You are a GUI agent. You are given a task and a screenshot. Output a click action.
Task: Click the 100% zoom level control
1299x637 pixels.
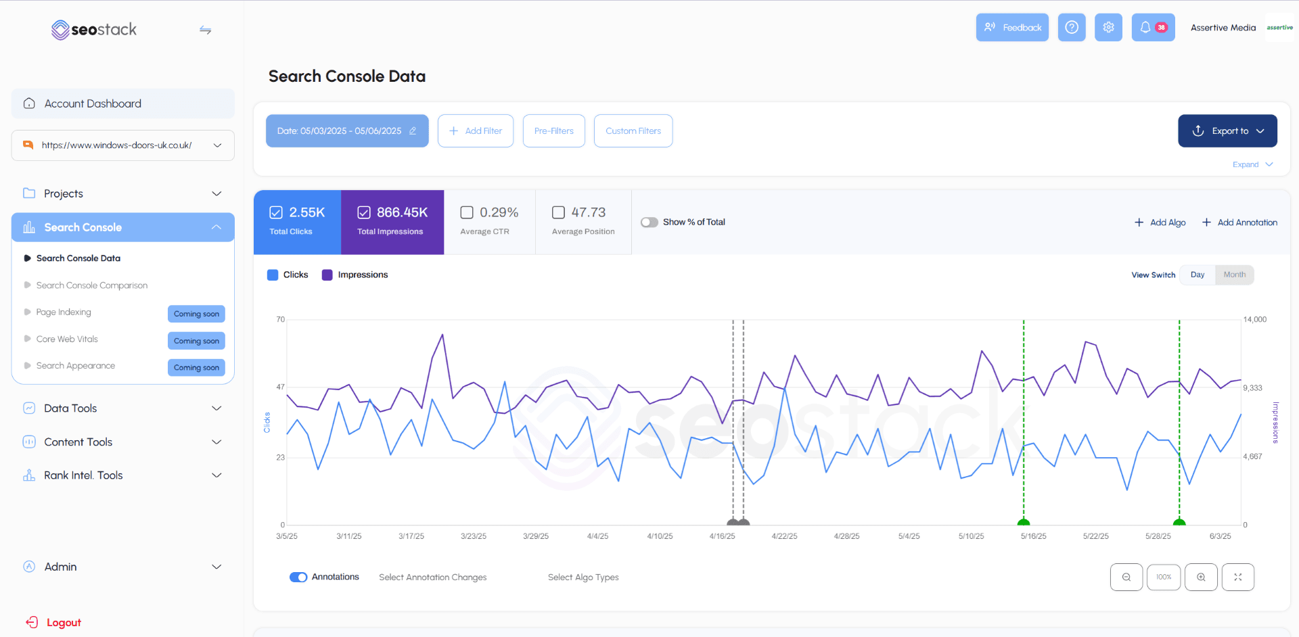pos(1164,577)
